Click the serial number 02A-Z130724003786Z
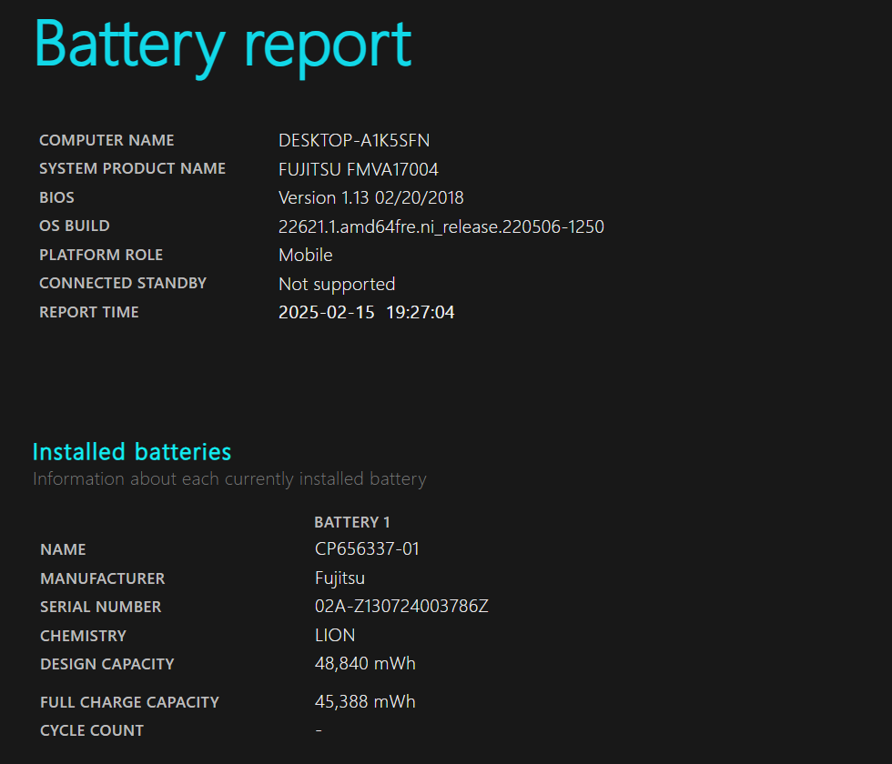Viewport: 892px width, 764px height. tap(401, 607)
